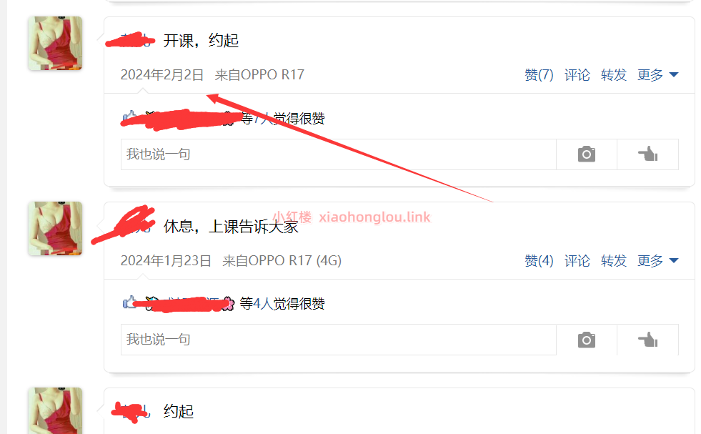Focus 我也说一句 field under Jan 23 post
Viewport: 701px width, 434px height.
pos(339,340)
